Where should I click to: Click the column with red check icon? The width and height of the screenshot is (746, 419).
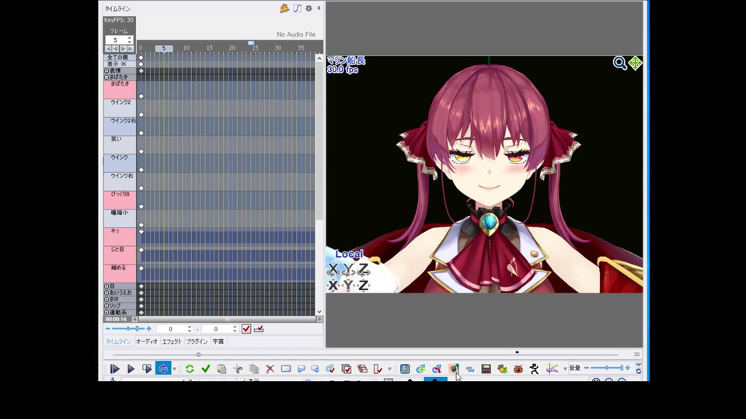[x=378, y=369]
